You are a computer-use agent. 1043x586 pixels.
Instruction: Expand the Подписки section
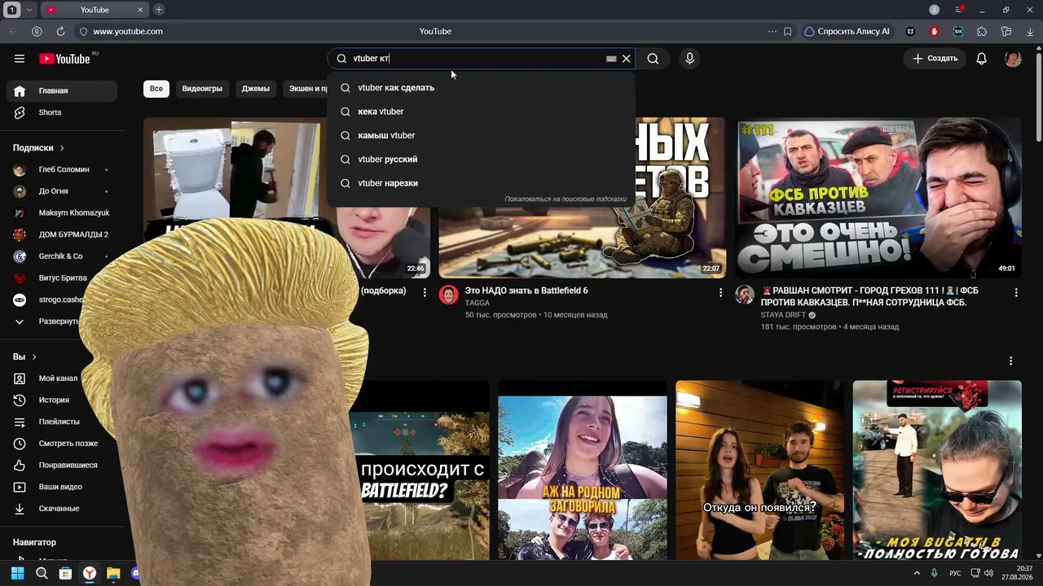pos(38,148)
